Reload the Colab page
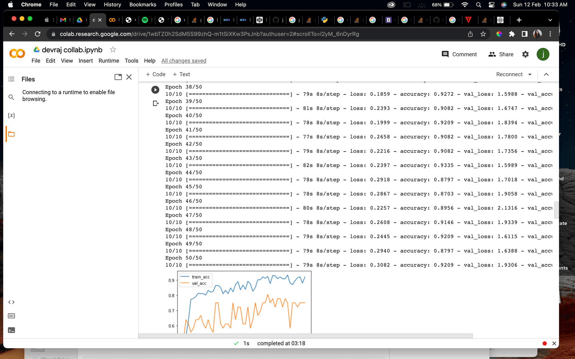The height and width of the screenshot is (359, 575). click(38, 34)
